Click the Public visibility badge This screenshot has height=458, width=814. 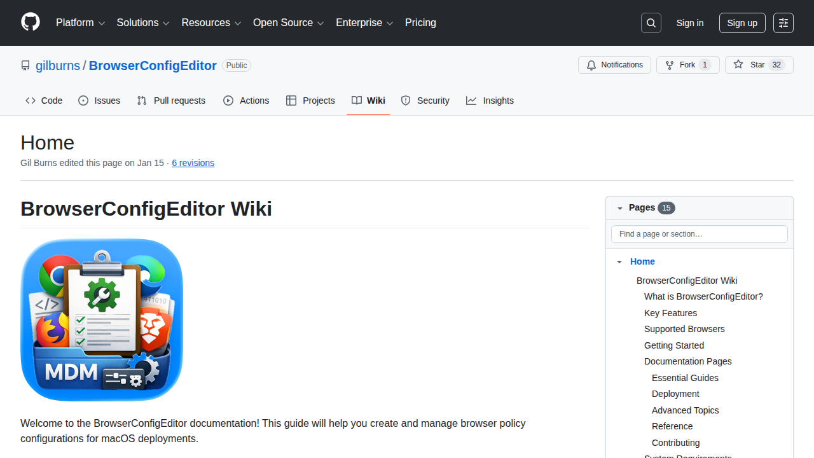pyautogui.click(x=237, y=66)
